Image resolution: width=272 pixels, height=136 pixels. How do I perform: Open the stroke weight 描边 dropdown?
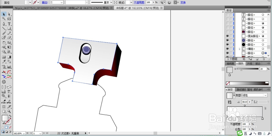(x=62, y=2)
